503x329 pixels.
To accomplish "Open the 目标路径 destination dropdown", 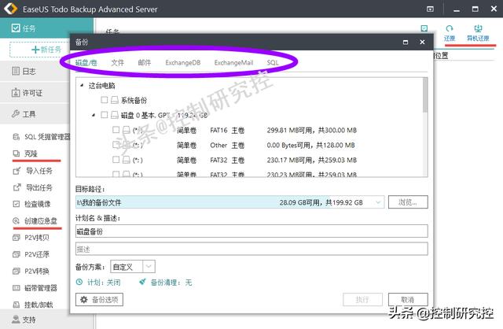I will click(x=378, y=202).
